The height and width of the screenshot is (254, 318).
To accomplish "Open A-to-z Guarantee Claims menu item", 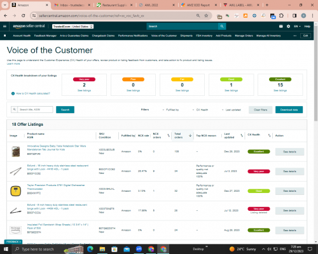I will pos(74,36).
